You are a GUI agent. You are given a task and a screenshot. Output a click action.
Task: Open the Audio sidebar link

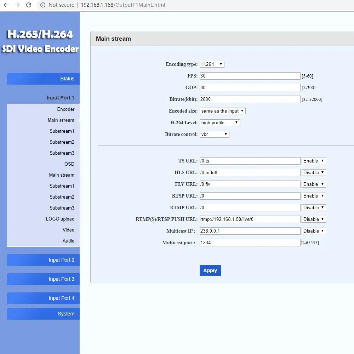(x=68, y=241)
